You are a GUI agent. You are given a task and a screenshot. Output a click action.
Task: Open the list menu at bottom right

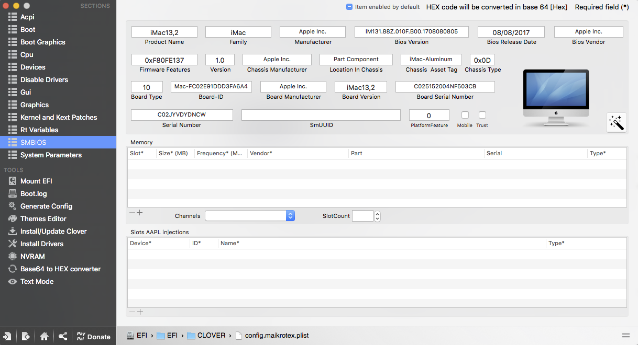[x=625, y=335]
